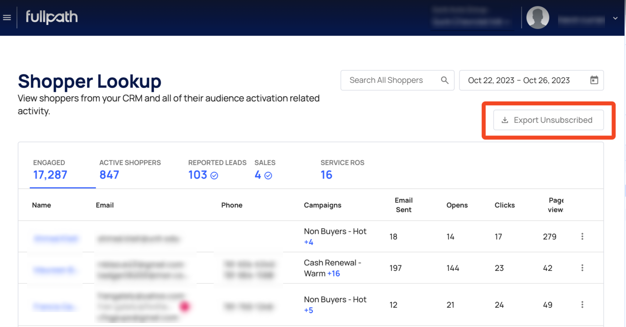Select the Reported Leads tab
Screen dimensions: 626x327
pyautogui.click(x=217, y=169)
